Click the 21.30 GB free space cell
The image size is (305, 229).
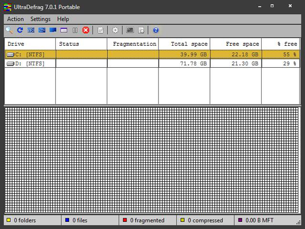click(236, 64)
